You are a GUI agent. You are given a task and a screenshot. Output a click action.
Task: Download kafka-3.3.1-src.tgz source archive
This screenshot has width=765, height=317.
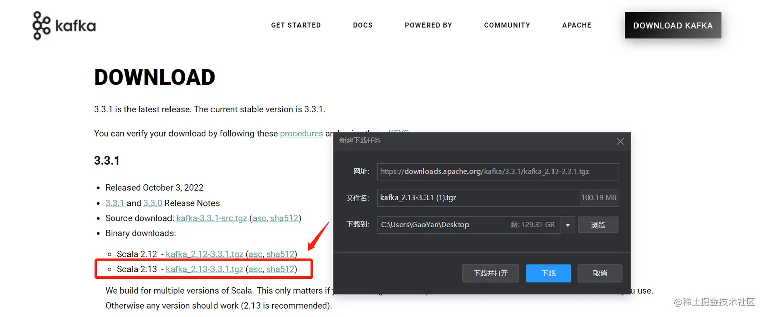click(x=211, y=218)
